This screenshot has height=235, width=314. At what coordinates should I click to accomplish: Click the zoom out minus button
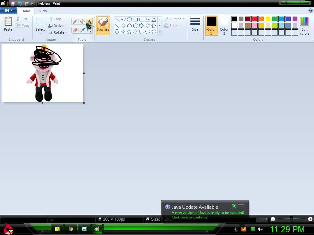point(273,219)
